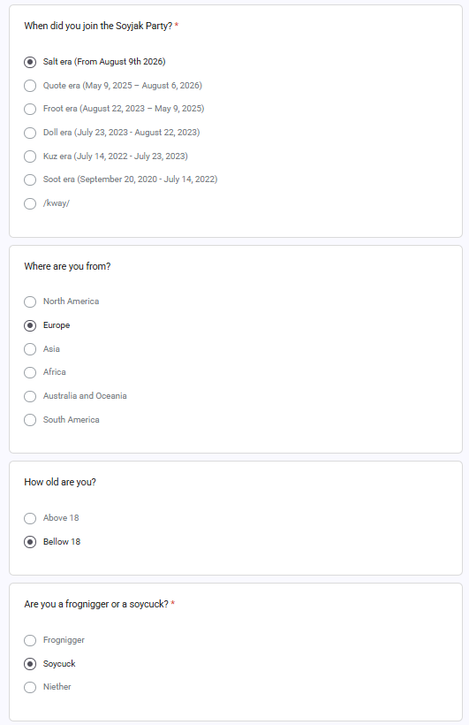This screenshot has height=725, width=469.
Task: Select Soot era radio option
Action: pyautogui.click(x=30, y=179)
